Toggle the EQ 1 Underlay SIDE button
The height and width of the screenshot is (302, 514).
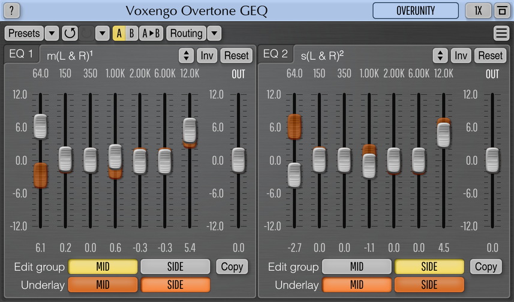[x=175, y=285]
